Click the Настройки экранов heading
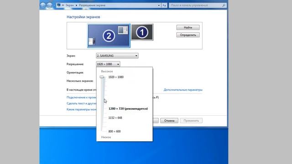Screen dimensions: 292x164 point(83,17)
